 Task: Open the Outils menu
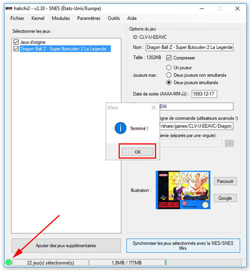click(x=113, y=18)
